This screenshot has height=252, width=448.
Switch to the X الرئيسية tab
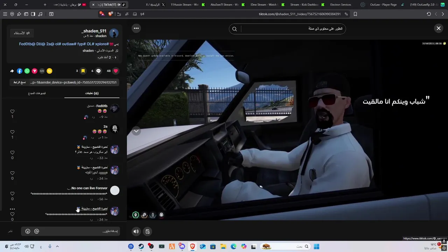pyautogui.click(x=155, y=5)
